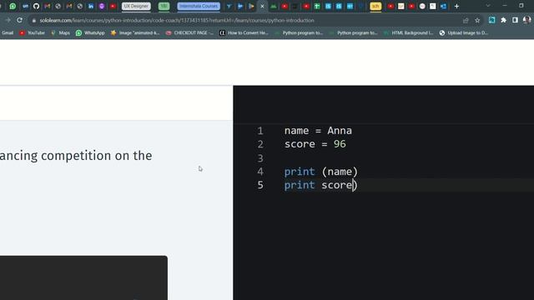
Task: Open the HTML Background bookmark
Action: click(x=408, y=32)
